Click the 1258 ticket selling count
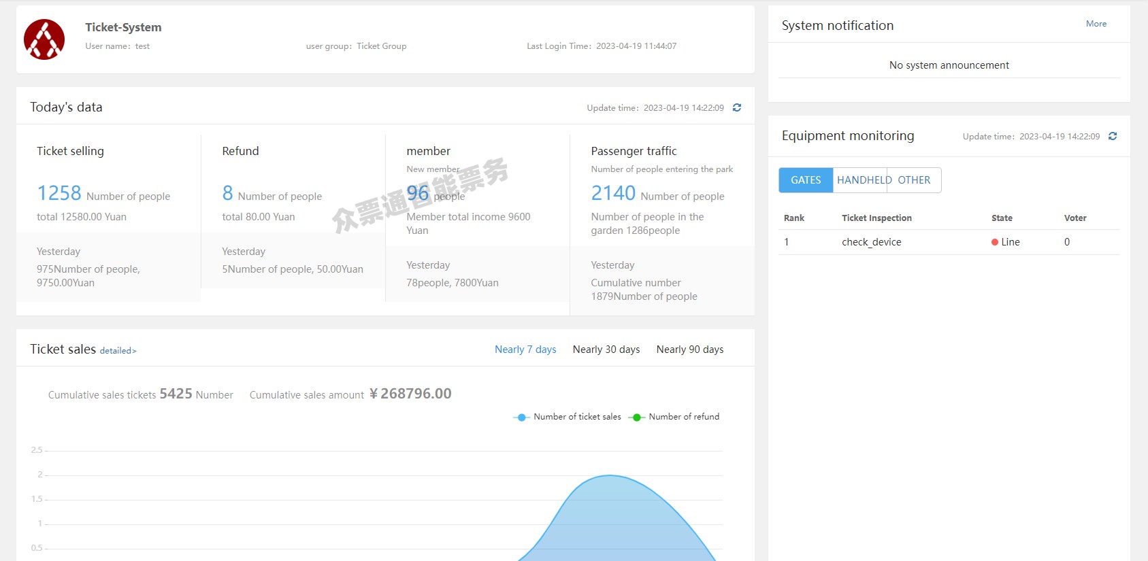This screenshot has height=561, width=1148. (x=59, y=193)
